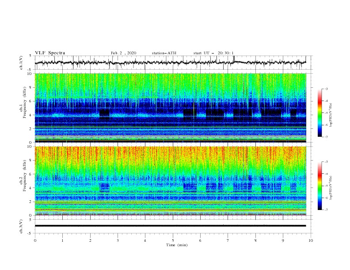The image size is (350, 270).
Task: Click the ch.2 colorbar 'log(PSD)(V²/Hz)' label
Action: [x=331, y=187]
